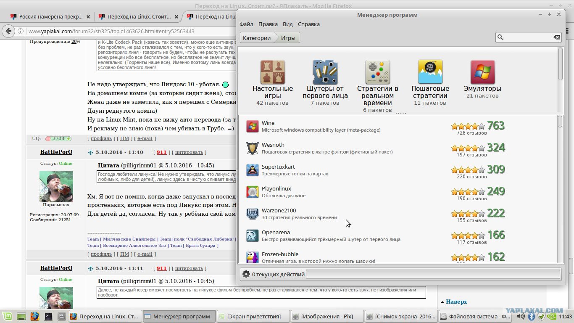Close the Россия намерена прекр... Firefox tab

pyautogui.click(x=88, y=17)
